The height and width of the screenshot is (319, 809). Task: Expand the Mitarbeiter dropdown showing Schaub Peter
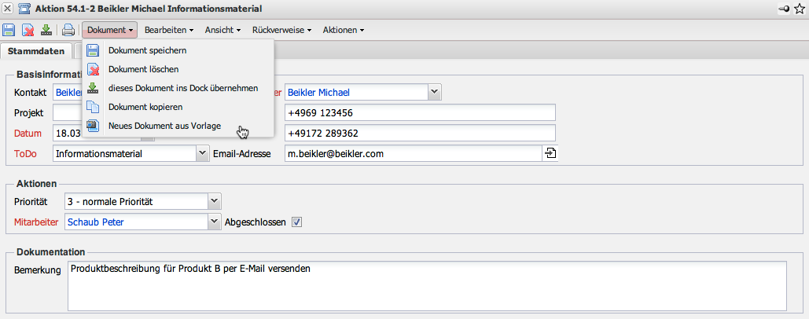coord(215,222)
